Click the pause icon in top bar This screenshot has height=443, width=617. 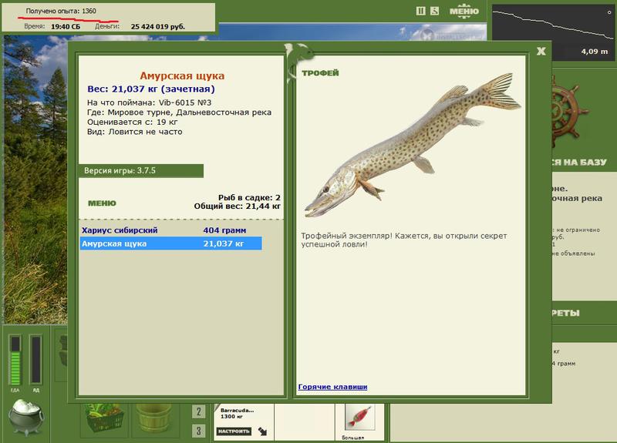click(x=420, y=11)
